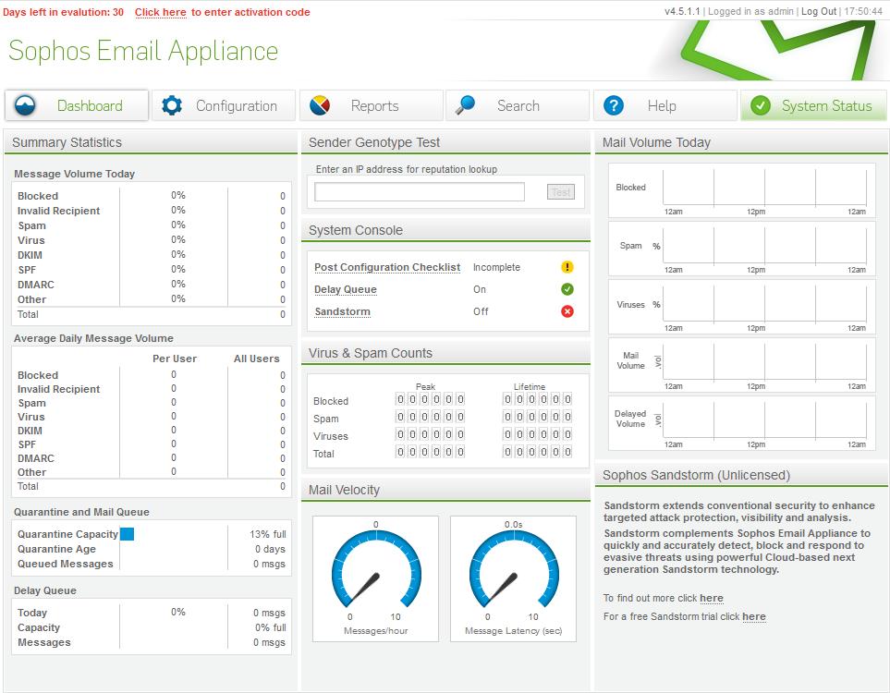Click the Mail Volume Today panel header
Screen dimensions: 890x693
coord(741,142)
